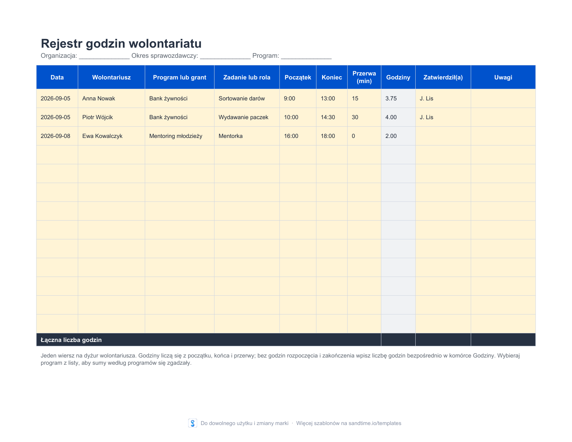
Task: Click the '18:00' end time cell
Action: point(332,136)
